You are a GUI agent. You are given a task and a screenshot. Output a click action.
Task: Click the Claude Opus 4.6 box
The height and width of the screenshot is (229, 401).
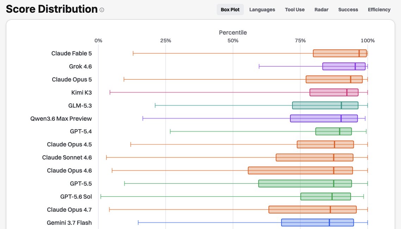301,170
